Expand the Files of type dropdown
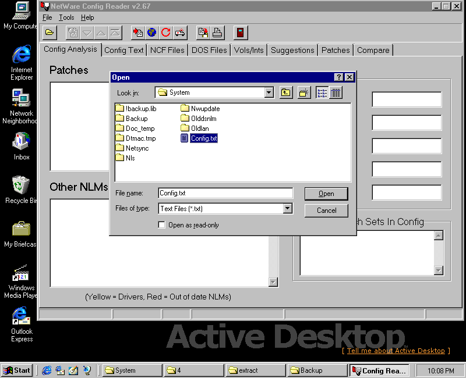 pos(287,208)
